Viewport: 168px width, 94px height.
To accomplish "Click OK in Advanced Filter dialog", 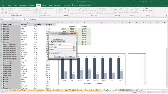I will click(59, 56).
